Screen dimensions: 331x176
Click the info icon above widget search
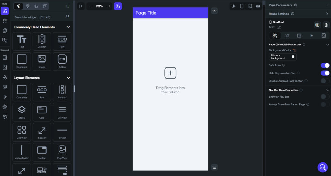click(68, 6)
